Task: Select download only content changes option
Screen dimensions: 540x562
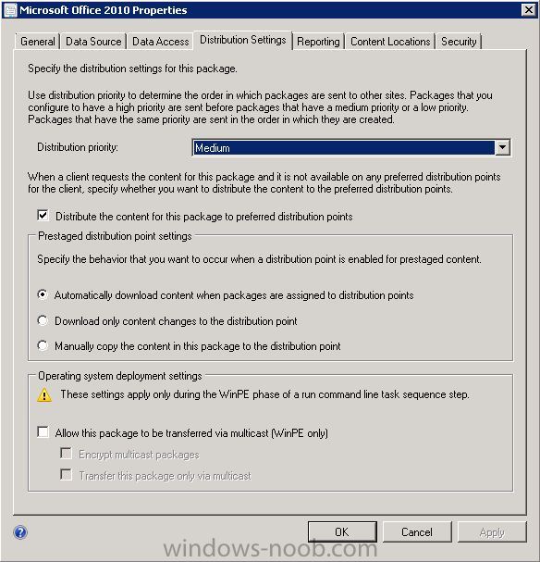Action: [x=43, y=320]
